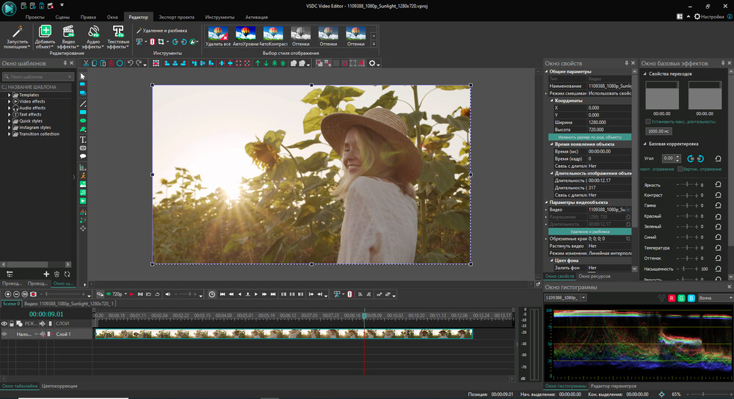Open Audio effects in the ribbon
734x399 pixels.
coord(93,37)
